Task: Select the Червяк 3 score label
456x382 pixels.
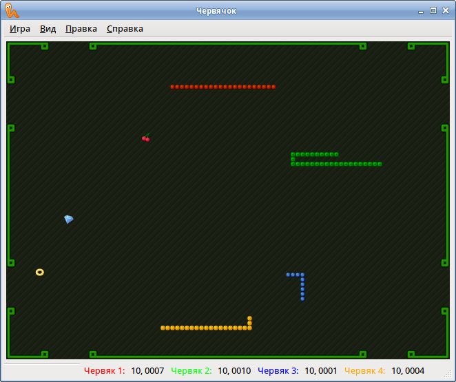Action: click(278, 371)
